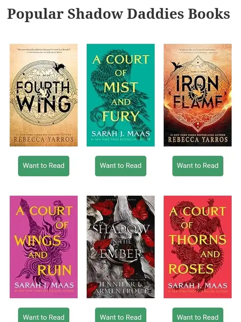Image resolution: width=241 pixels, height=322 pixels.
Task: Click the black dragon on Iron Flame cover
Action: pos(177,66)
